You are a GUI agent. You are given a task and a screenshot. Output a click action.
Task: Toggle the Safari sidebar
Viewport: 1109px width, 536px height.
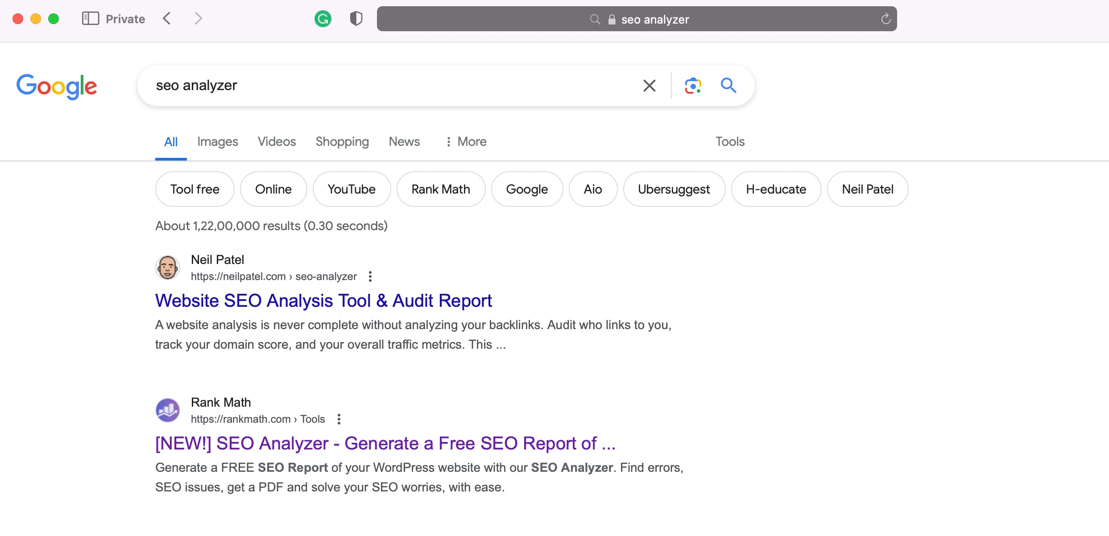coord(90,18)
